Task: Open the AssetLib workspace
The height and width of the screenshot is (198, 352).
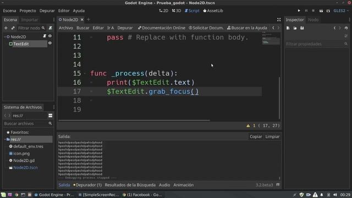Action: 213,10
